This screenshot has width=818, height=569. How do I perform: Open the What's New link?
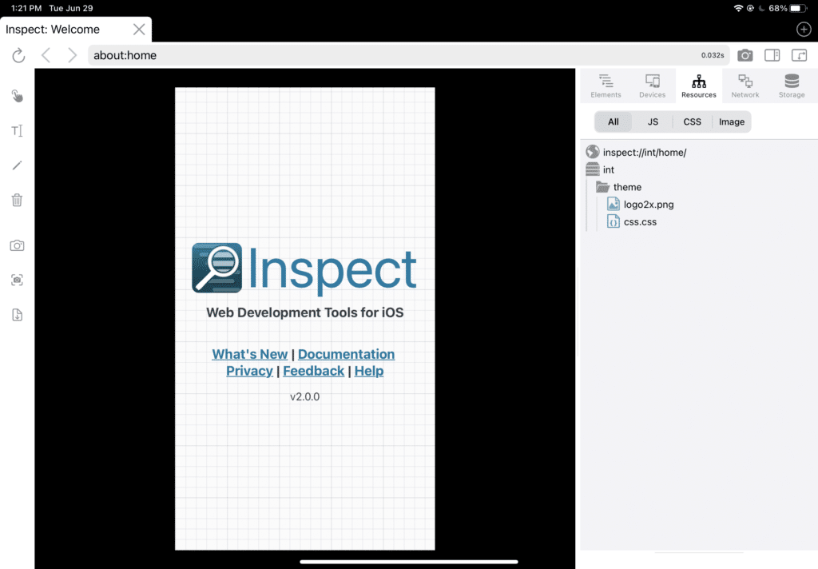tap(249, 354)
